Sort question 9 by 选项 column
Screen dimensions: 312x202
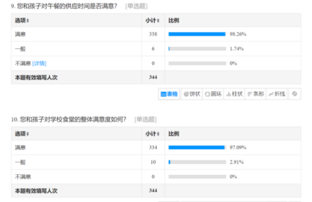22,21
